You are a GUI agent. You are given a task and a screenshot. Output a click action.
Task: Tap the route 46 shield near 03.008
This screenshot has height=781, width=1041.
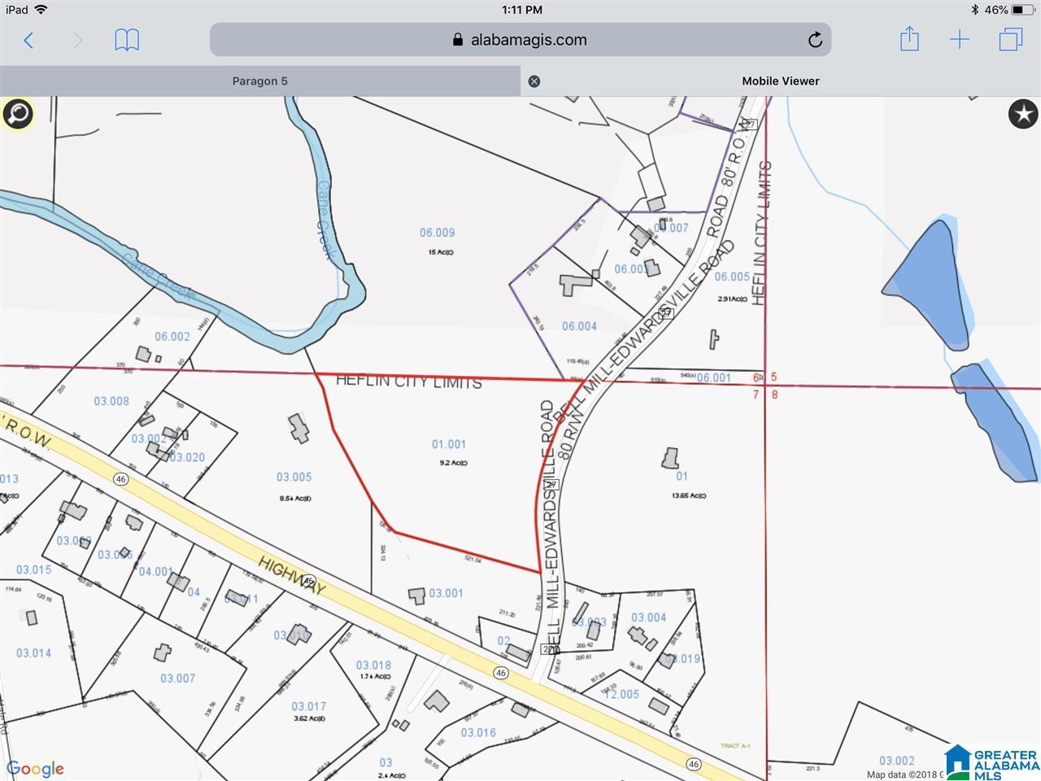click(x=121, y=479)
